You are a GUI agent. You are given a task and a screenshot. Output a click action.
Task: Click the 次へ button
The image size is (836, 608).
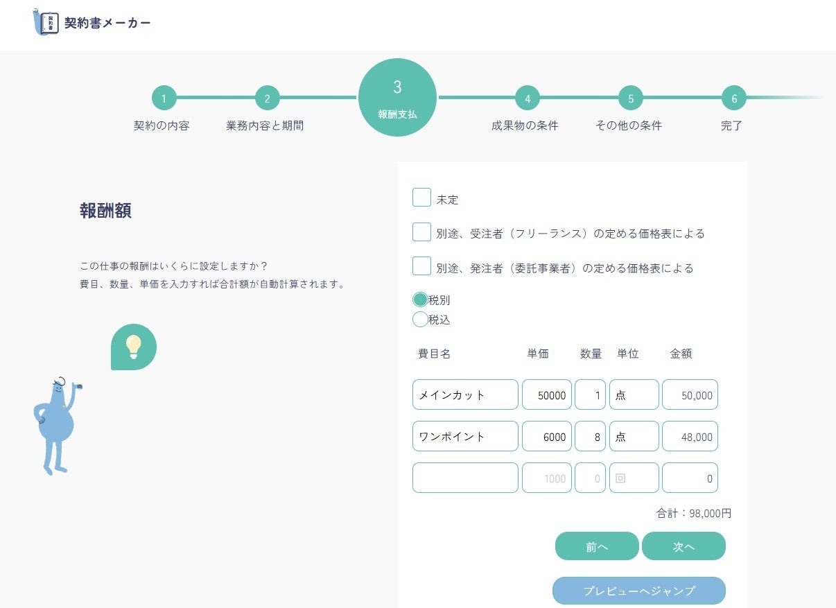pos(683,546)
